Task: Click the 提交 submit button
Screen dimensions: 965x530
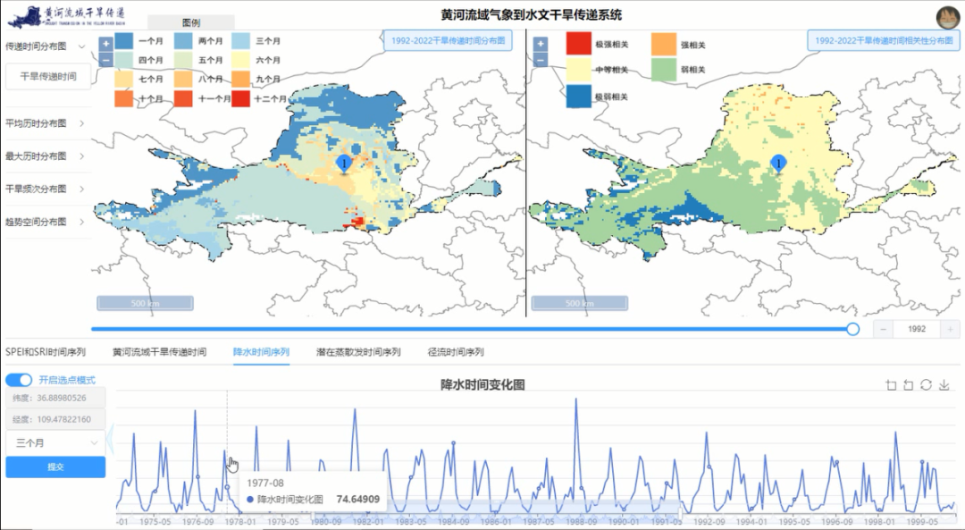Action: point(55,467)
